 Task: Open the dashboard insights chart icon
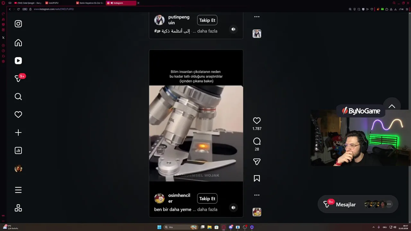click(x=18, y=150)
